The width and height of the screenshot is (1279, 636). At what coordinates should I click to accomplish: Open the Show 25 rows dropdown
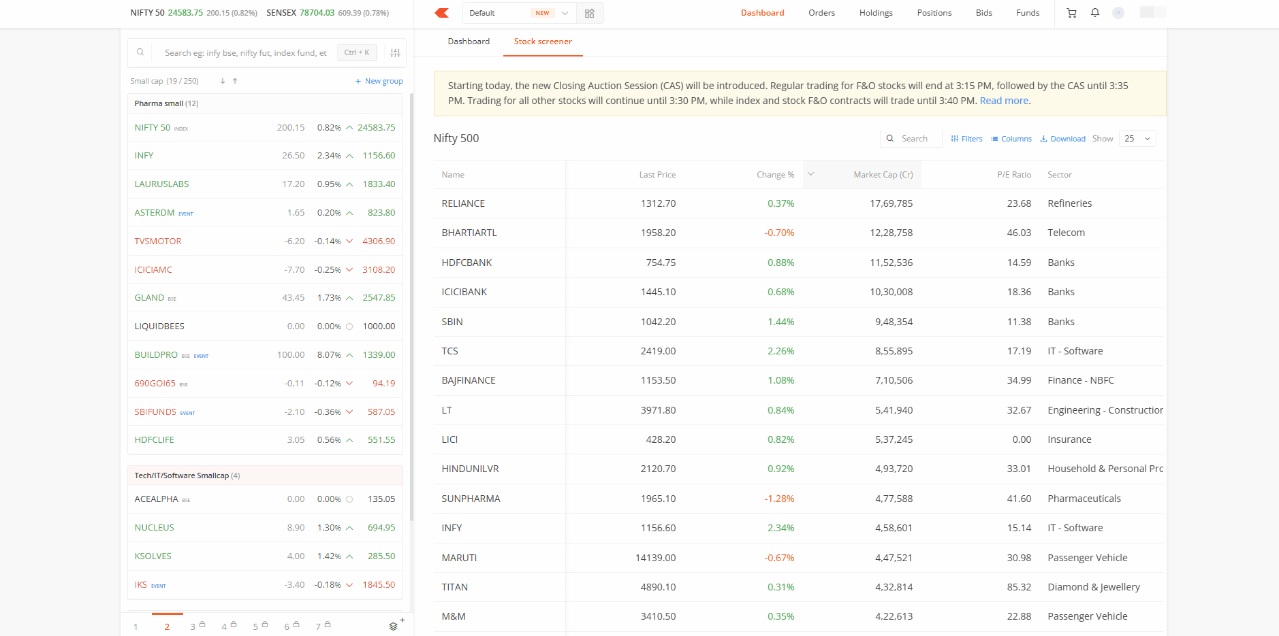(1137, 138)
